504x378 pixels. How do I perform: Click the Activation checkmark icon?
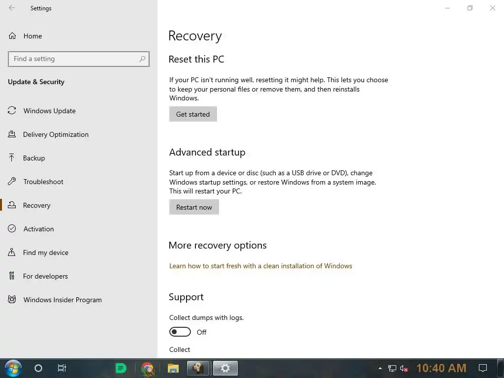point(12,228)
